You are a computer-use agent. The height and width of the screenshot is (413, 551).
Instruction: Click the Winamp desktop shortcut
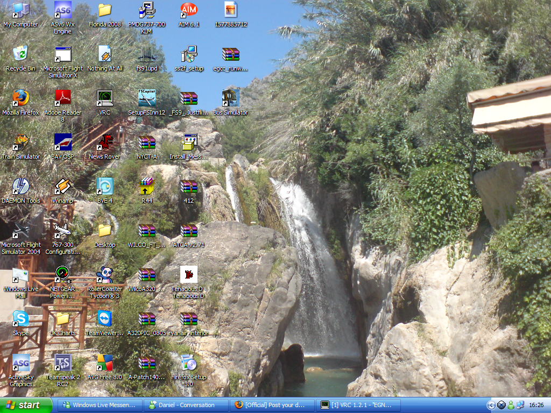click(63, 187)
